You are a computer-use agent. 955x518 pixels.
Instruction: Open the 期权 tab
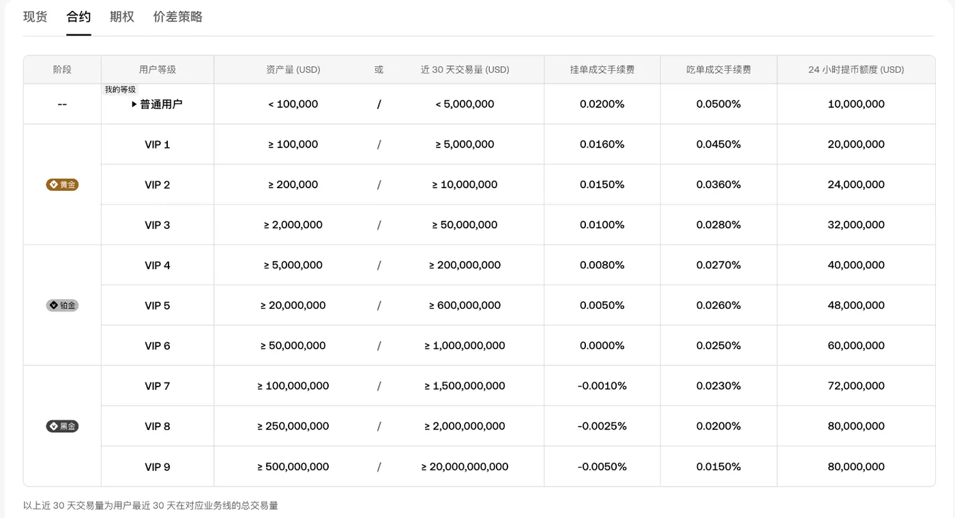point(122,17)
